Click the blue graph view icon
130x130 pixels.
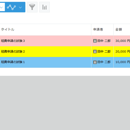pos(11,7)
